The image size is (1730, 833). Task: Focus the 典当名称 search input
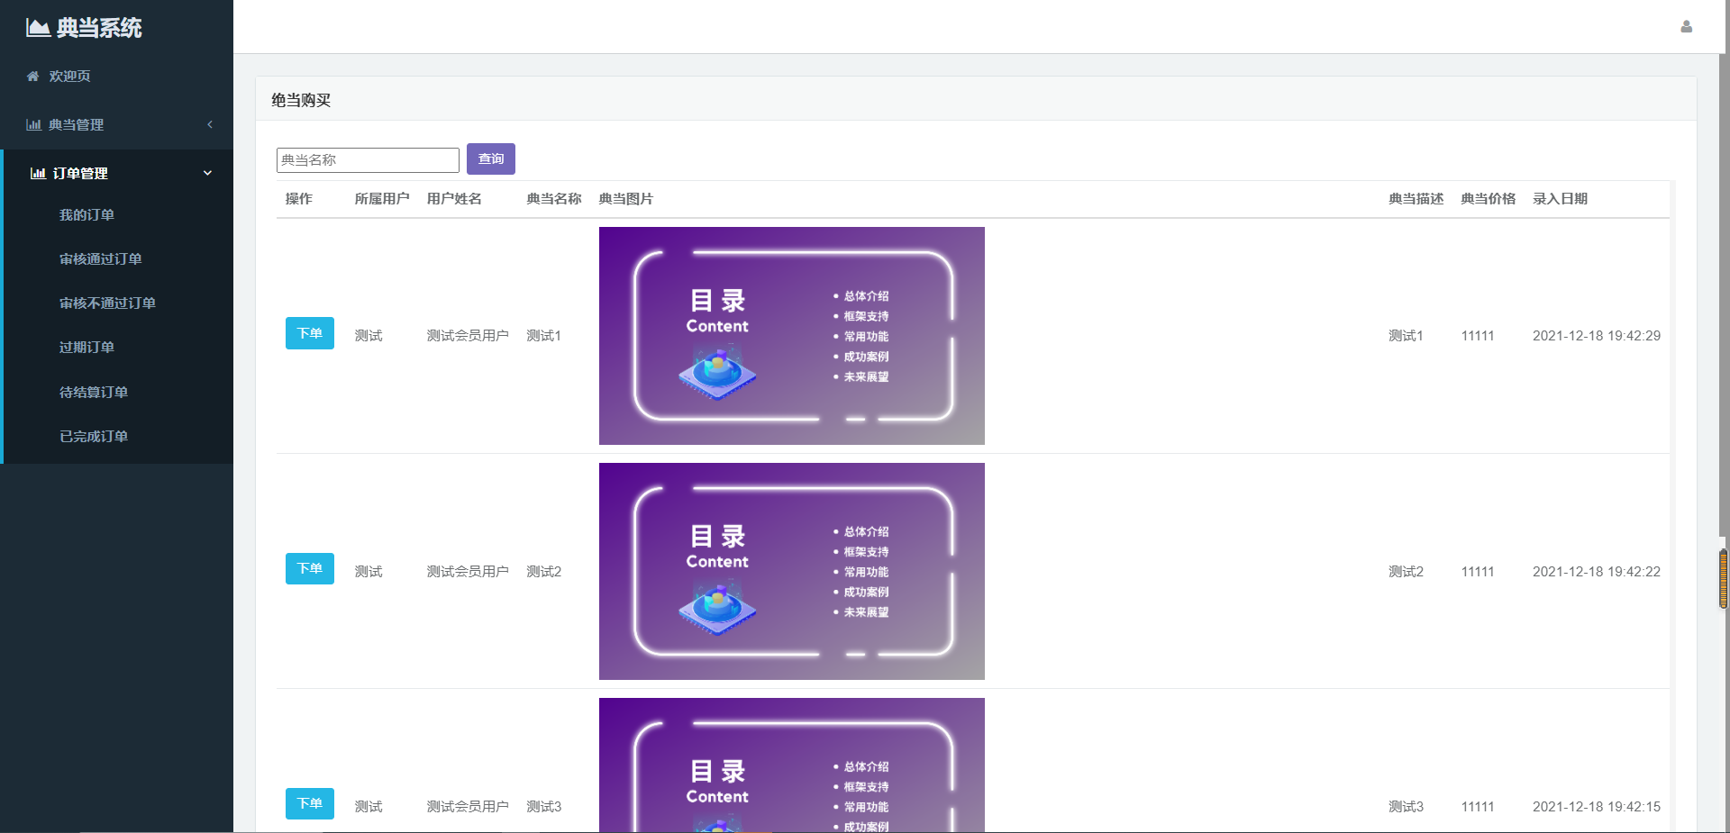pos(368,160)
